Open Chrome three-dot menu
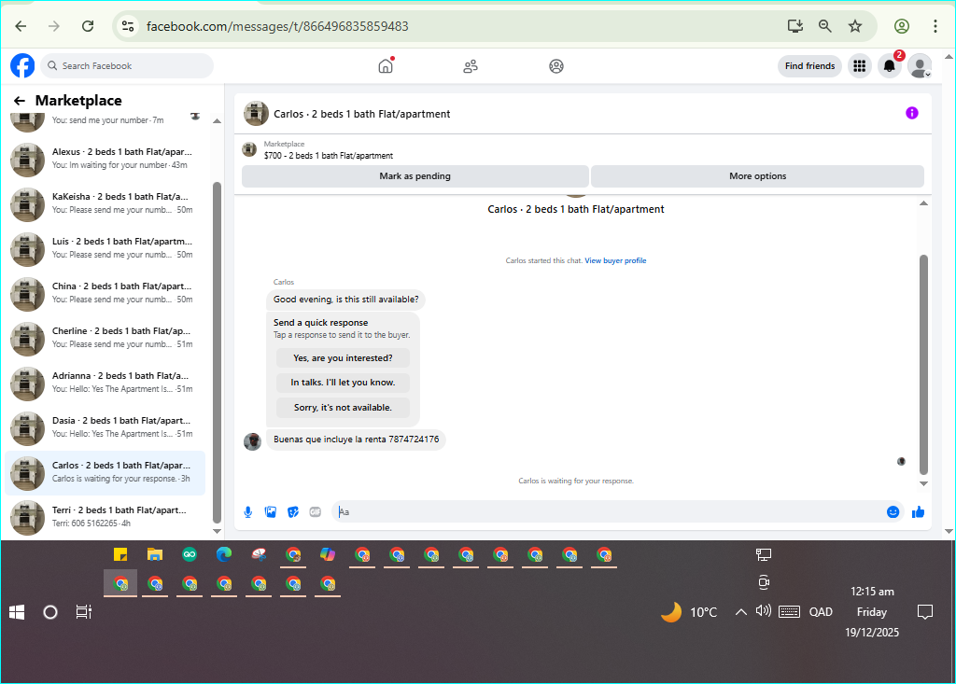The width and height of the screenshot is (956, 684). (x=935, y=26)
